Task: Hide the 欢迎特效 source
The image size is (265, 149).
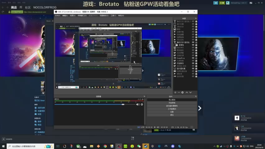Action: pyautogui.click(x=193, y=63)
